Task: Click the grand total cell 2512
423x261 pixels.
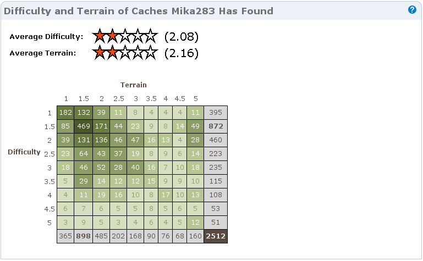Action: (x=216, y=236)
